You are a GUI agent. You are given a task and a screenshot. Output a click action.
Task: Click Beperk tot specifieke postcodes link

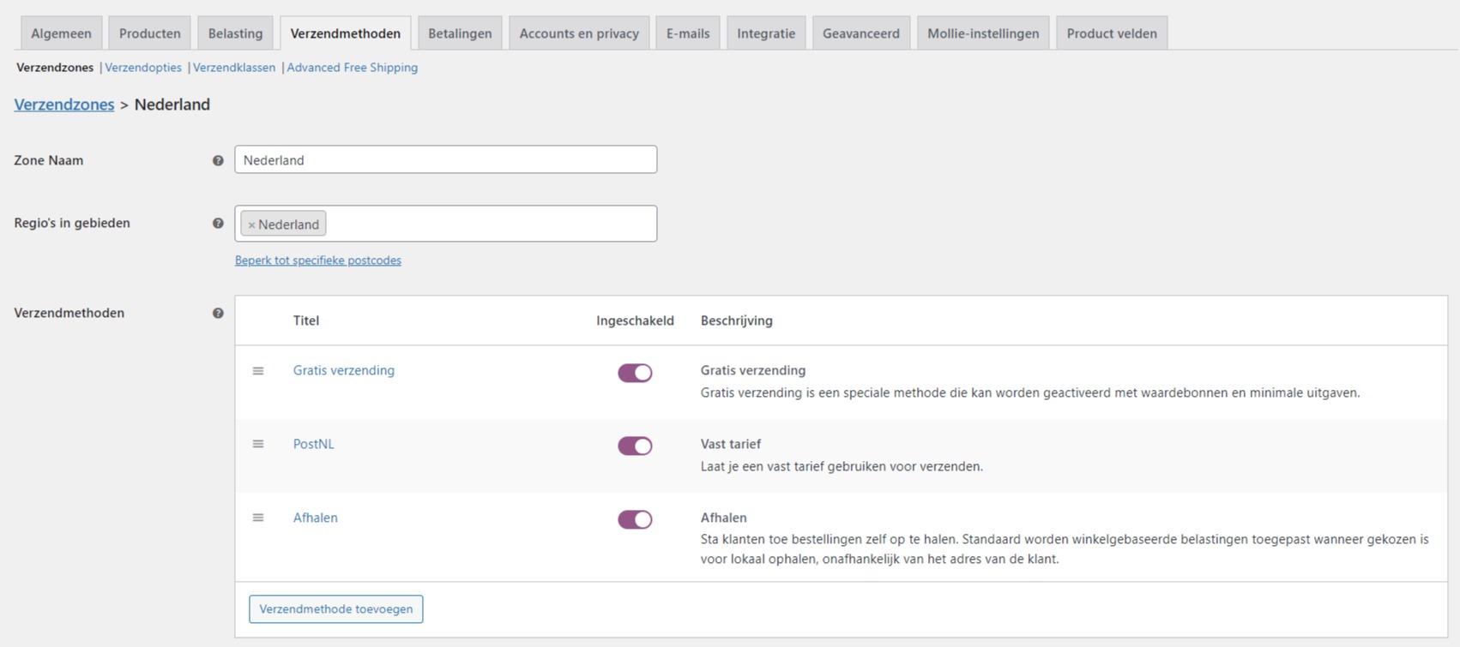click(318, 261)
